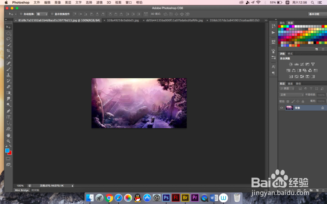
Task: Expand the tools panel arrows
Action: pyautogui.click(x=6, y=19)
